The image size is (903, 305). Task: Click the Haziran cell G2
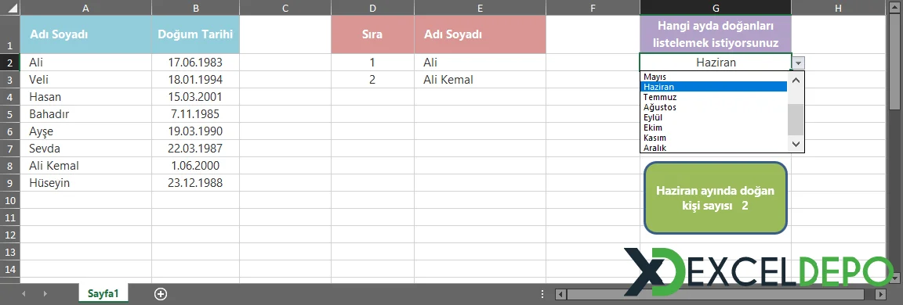tap(715, 63)
